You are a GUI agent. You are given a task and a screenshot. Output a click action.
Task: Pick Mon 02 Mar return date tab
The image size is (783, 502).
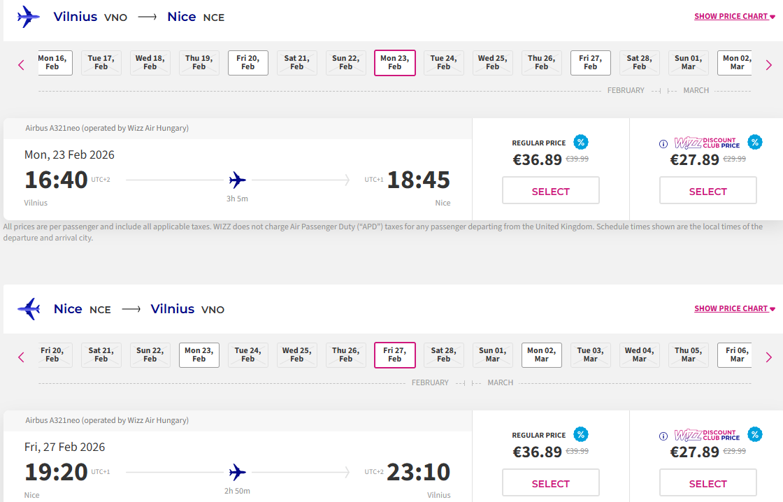click(542, 355)
